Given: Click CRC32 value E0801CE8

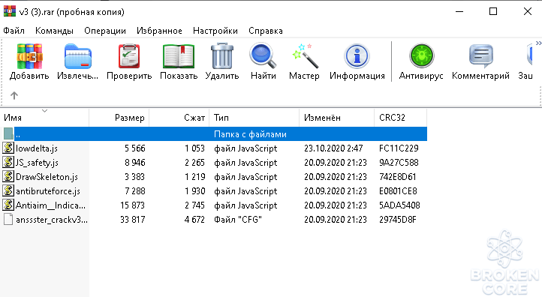Looking at the screenshot, I should pos(398,191).
